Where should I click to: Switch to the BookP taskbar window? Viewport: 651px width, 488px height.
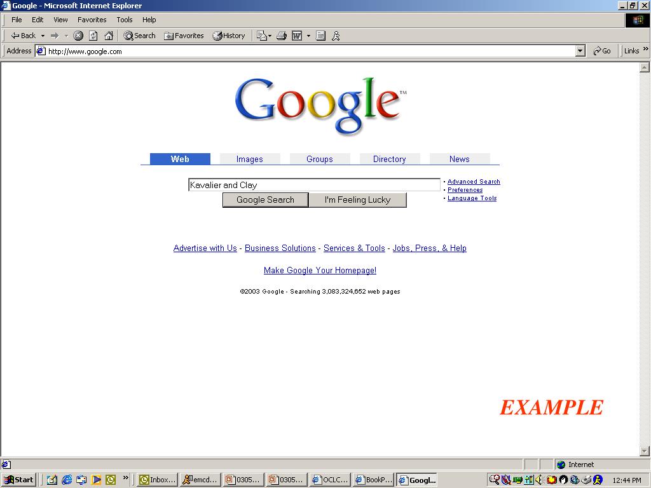coord(373,480)
